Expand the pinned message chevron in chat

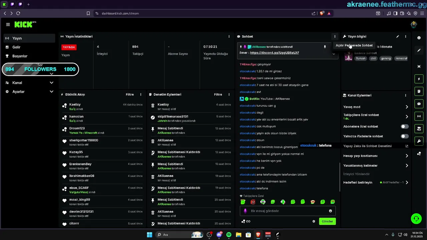coord(334,54)
